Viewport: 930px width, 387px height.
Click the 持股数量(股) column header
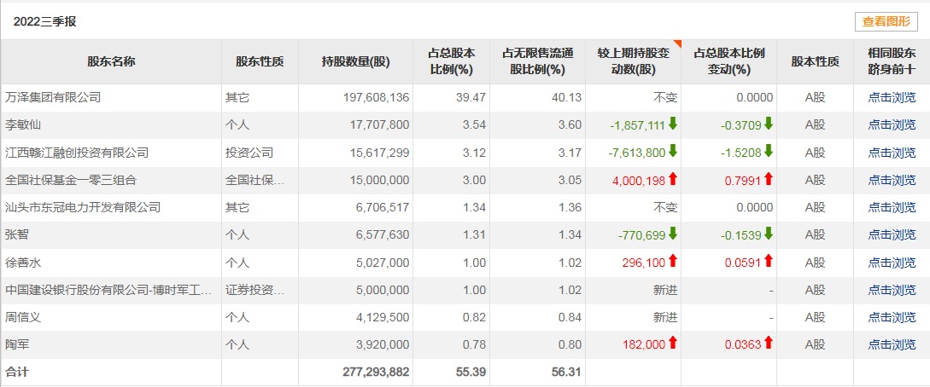click(355, 61)
